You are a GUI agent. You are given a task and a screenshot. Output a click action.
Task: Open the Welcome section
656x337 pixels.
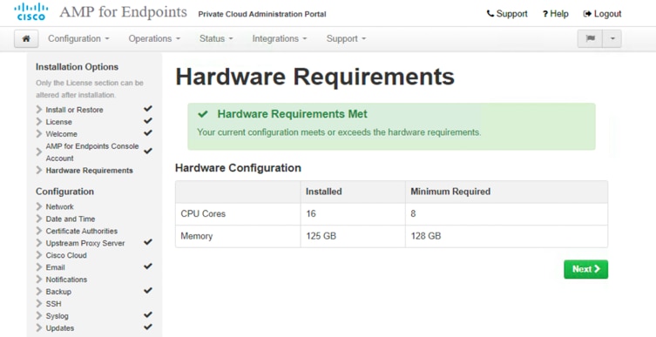point(62,134)
